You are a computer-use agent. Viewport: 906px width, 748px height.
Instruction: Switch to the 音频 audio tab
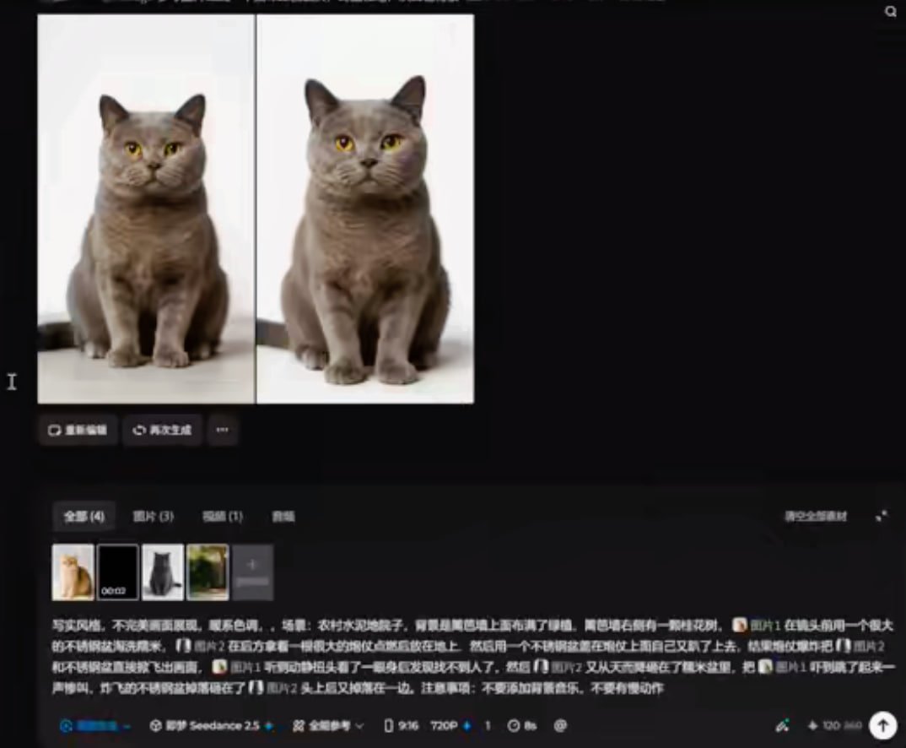point(283,516)
